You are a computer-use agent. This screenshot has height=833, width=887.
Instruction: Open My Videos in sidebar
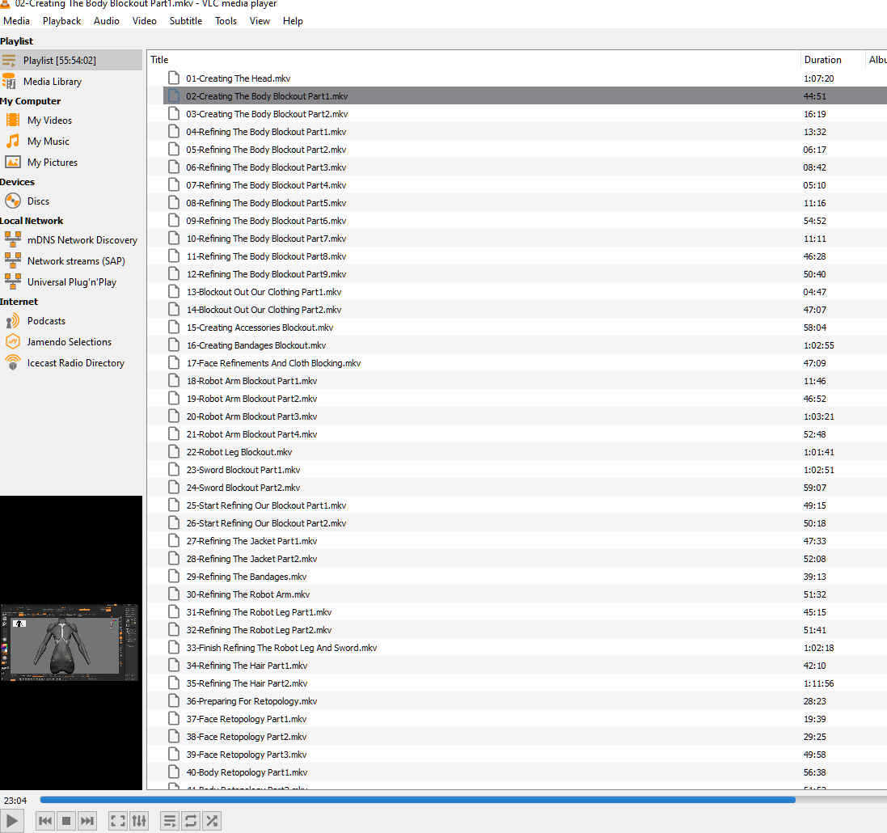(71, 120)
